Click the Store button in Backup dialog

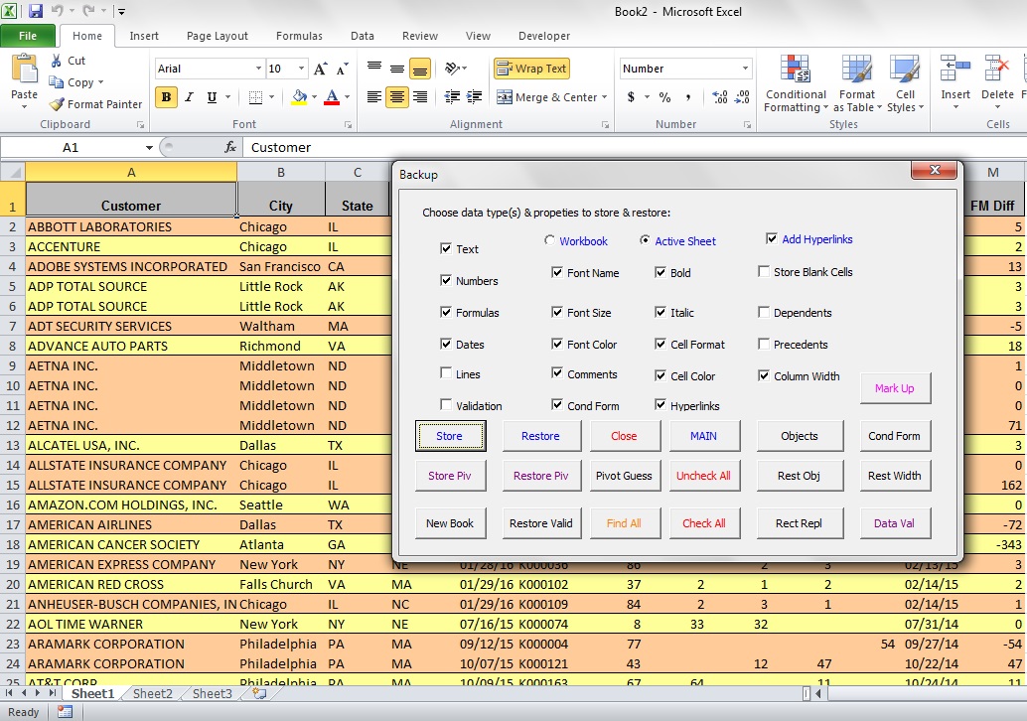click(x=450, y=436)
